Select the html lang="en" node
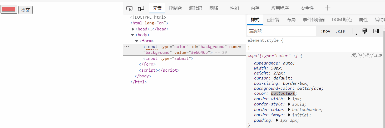The width and height of the screenshot is (385, 128). pos(149,23)
